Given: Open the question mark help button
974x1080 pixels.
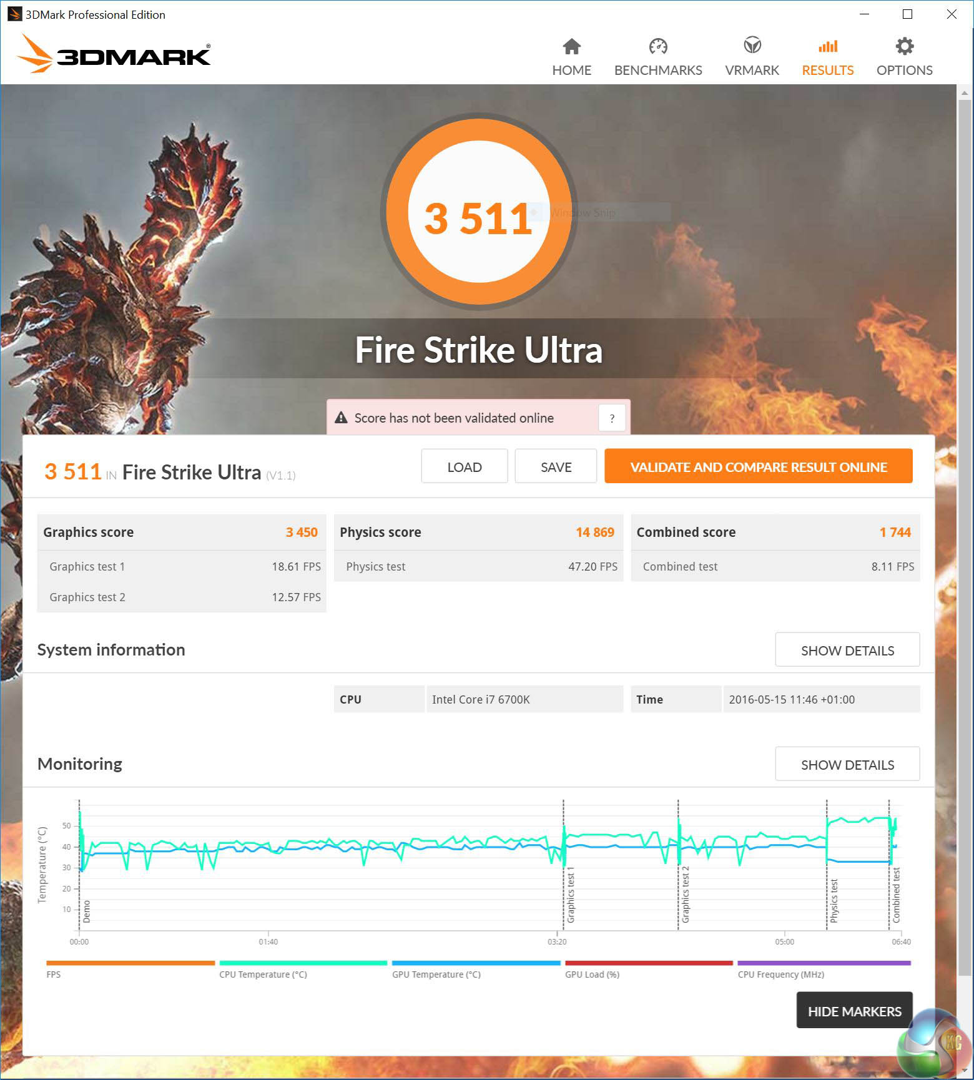Looking at the screenshot, I should (x=612, y=418).
